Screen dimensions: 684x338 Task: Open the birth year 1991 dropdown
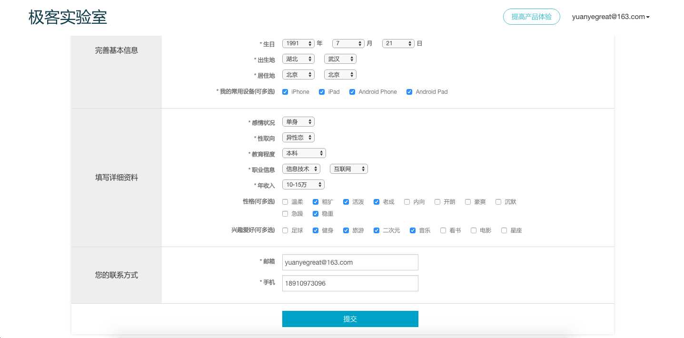298,43
